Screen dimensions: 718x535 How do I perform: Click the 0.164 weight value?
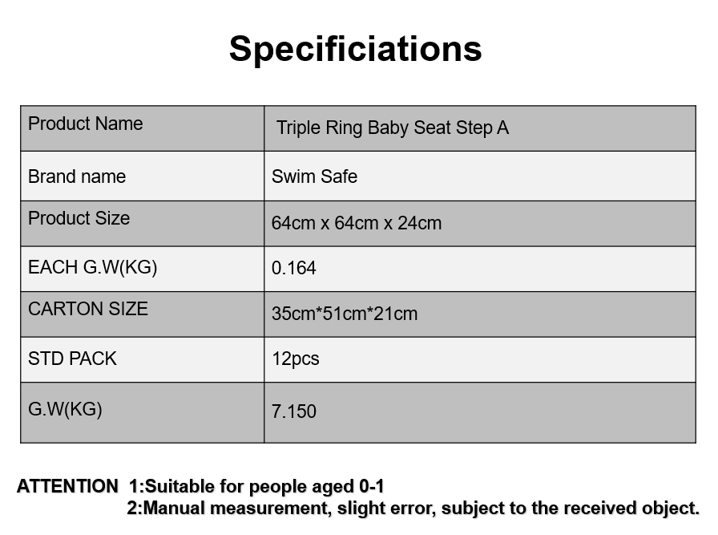293,268
